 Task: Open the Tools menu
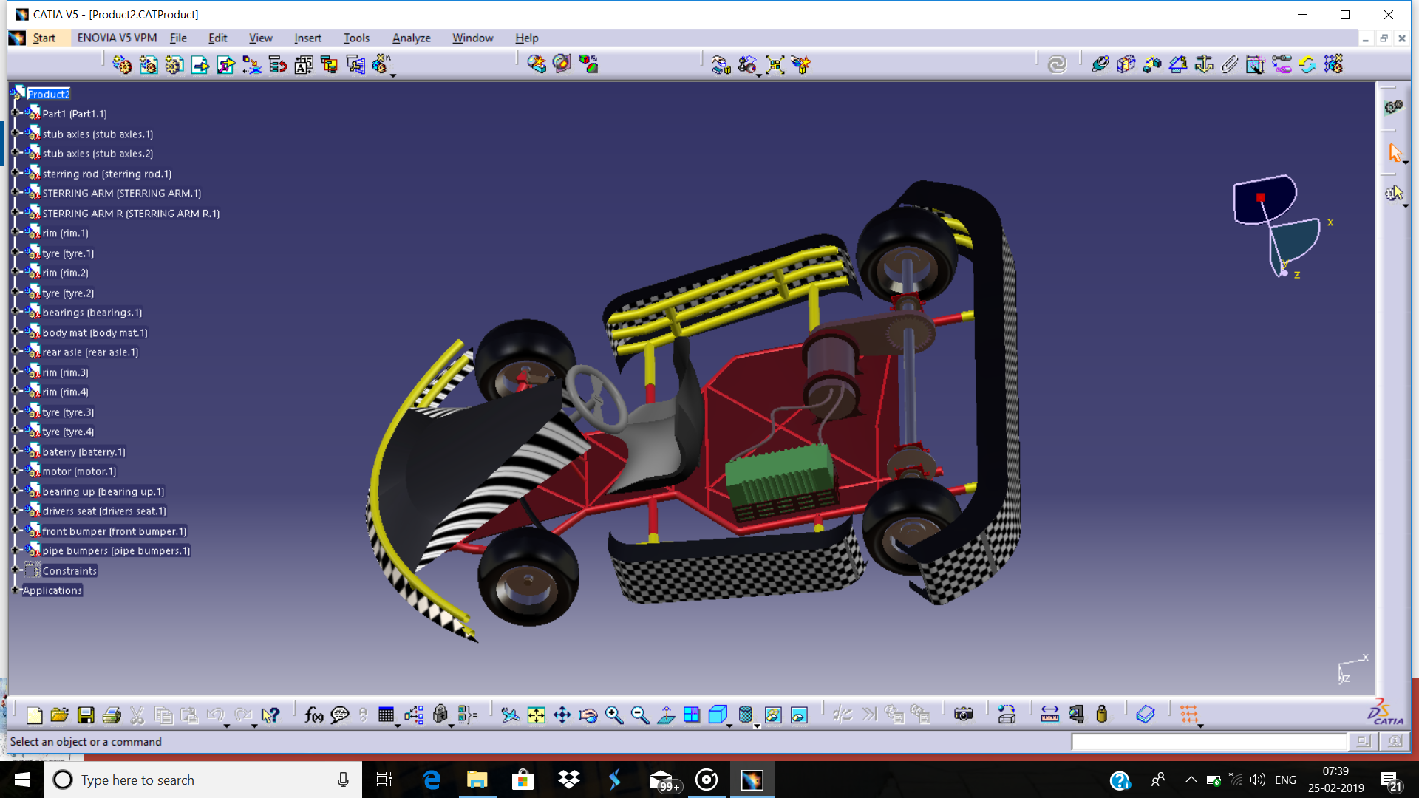356,38
